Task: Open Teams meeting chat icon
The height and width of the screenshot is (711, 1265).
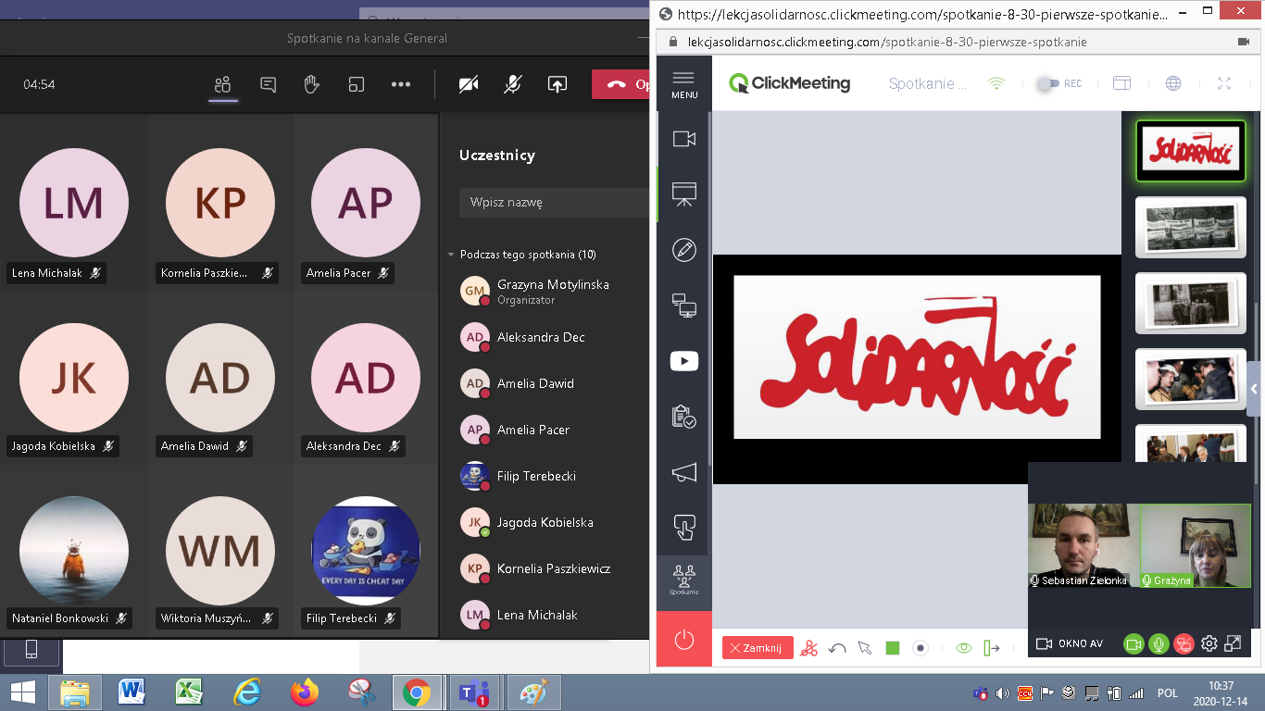Action: pyautogui.click(x=269, y=84)
